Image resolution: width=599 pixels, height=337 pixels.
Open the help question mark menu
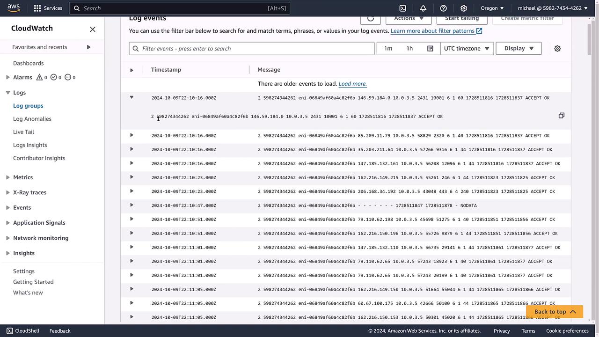coord(444,8)
